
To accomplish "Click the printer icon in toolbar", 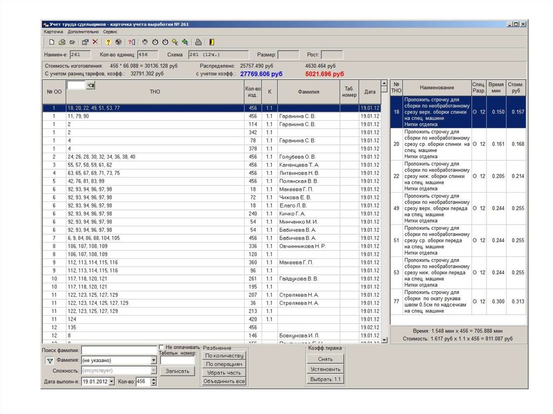I will 198,42.
